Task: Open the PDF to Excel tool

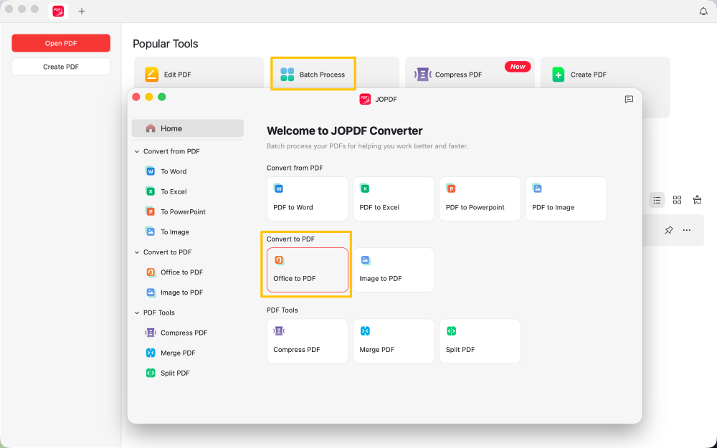Action: [x=393, y=199]
